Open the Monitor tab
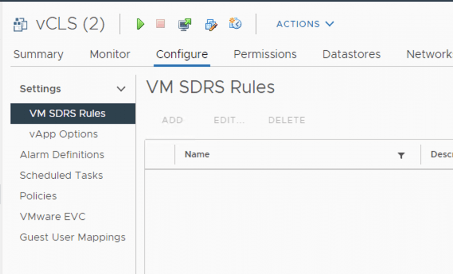 pos(110,54)
